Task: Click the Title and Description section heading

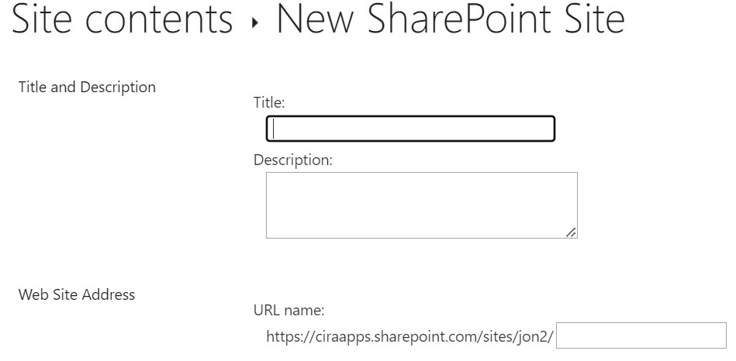Action: point(87,87)
